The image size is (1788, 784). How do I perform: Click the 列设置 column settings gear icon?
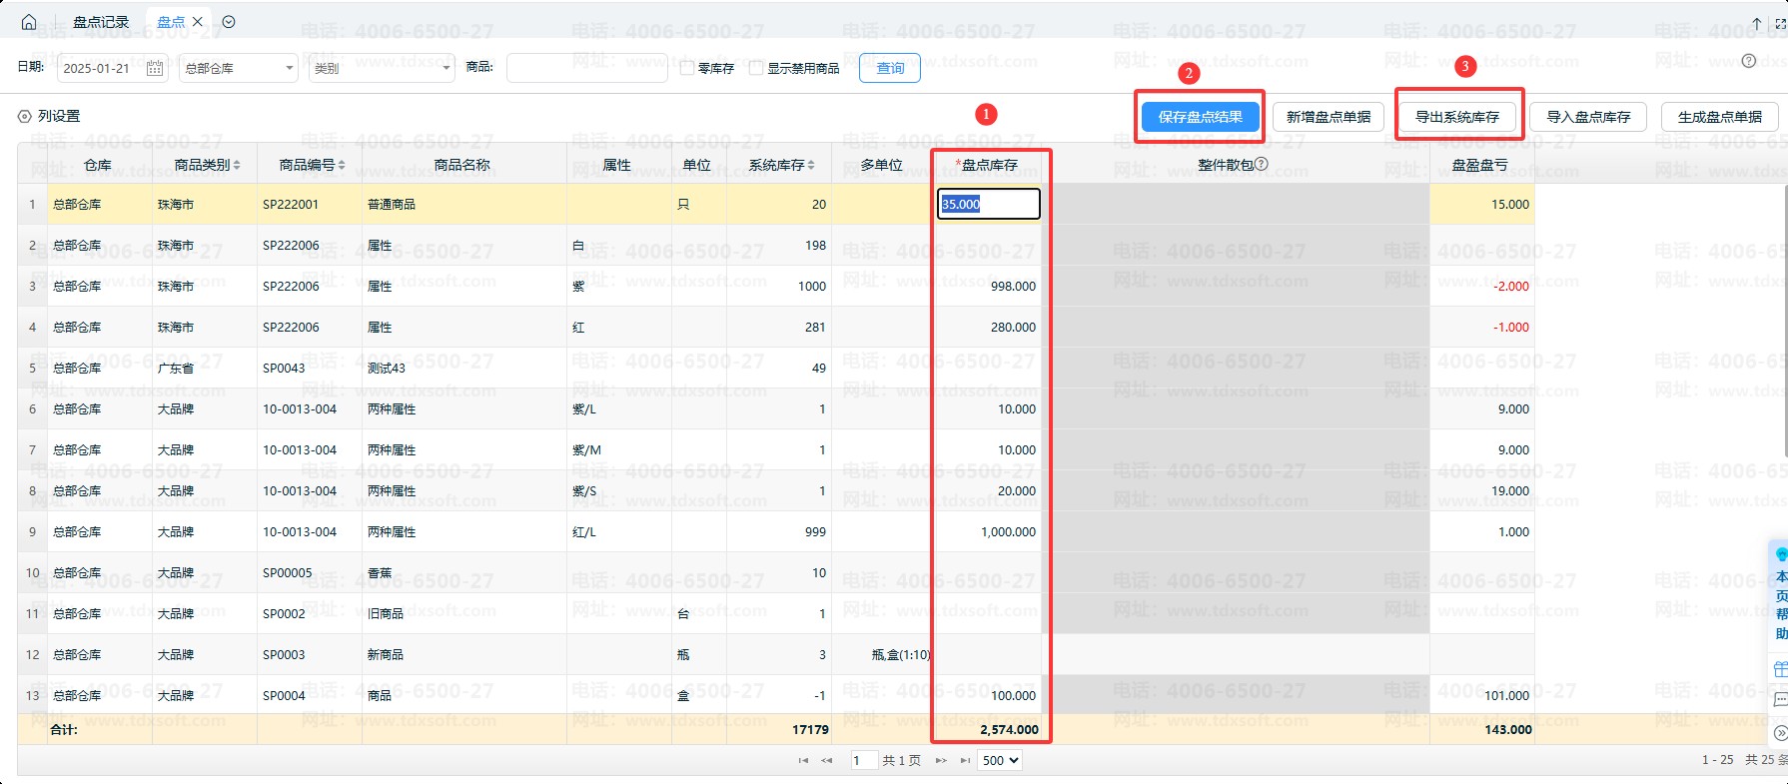[x=25, y=117]
